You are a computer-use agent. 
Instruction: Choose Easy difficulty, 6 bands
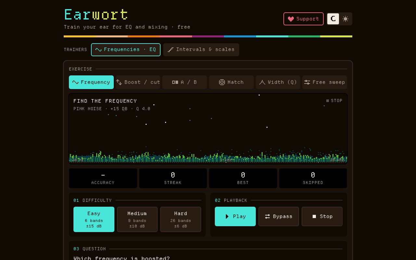click(94, 219)
